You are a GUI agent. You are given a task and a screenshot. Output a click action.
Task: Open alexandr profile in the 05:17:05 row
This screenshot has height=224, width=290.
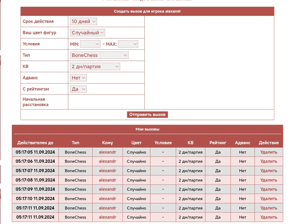tap(107, 152)
